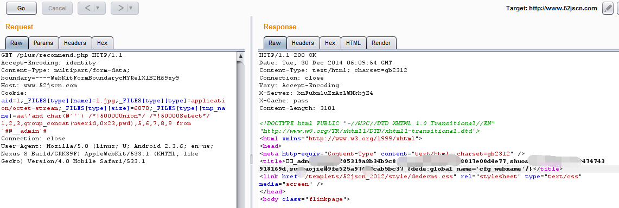
Task: Open the Request Headers tab
Action: 75,43
